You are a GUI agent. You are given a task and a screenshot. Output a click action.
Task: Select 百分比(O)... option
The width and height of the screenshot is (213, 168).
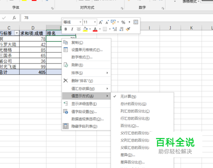coord(142,126)
